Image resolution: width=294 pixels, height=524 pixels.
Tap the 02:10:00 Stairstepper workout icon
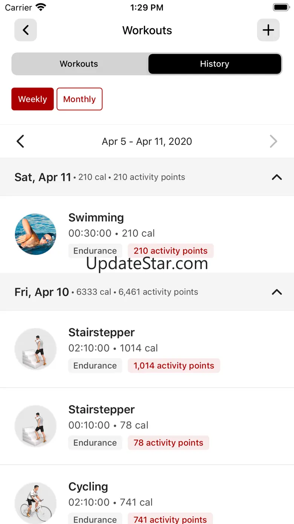pyautogui.click(x=35, y=349)
